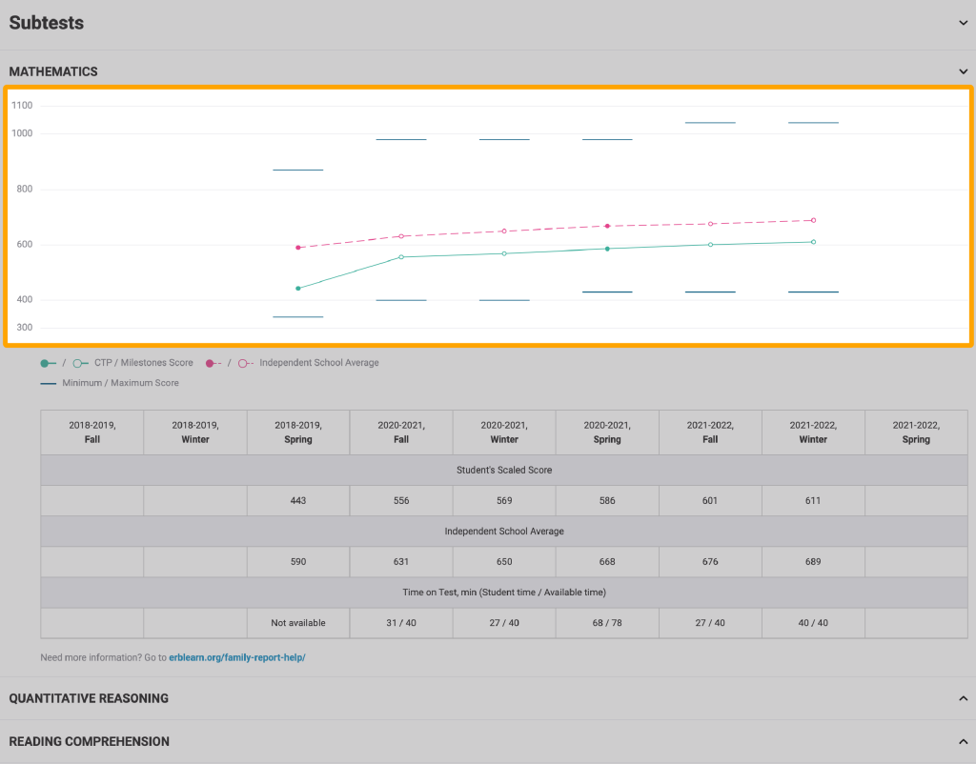Expand the Reading Comprehension section chevron
Viewport: 976px width, 764px height.
pyautogui.click(x=963, y=741)
